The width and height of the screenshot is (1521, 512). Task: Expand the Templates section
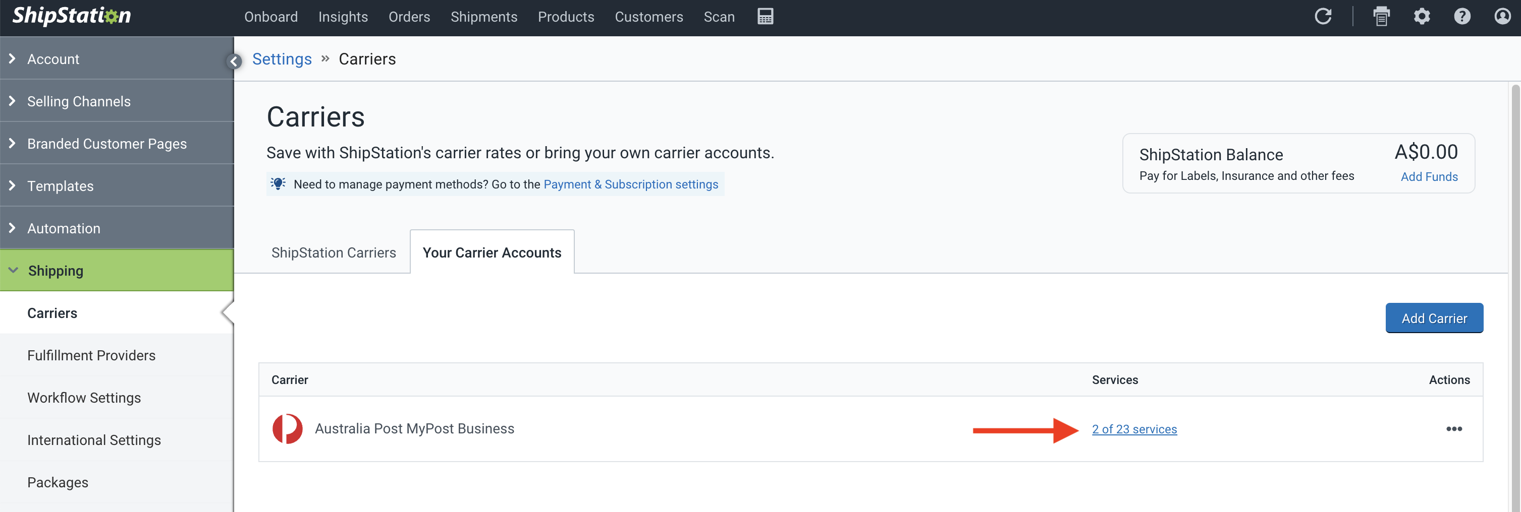(117, 186)
